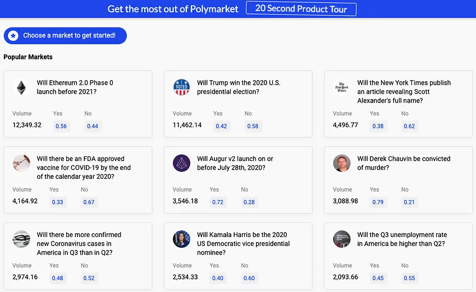476x292 pixels.
Task: Select No 0.67 on the FDA vaccine market
Action: pyautogui.click(x=89, y=202)
